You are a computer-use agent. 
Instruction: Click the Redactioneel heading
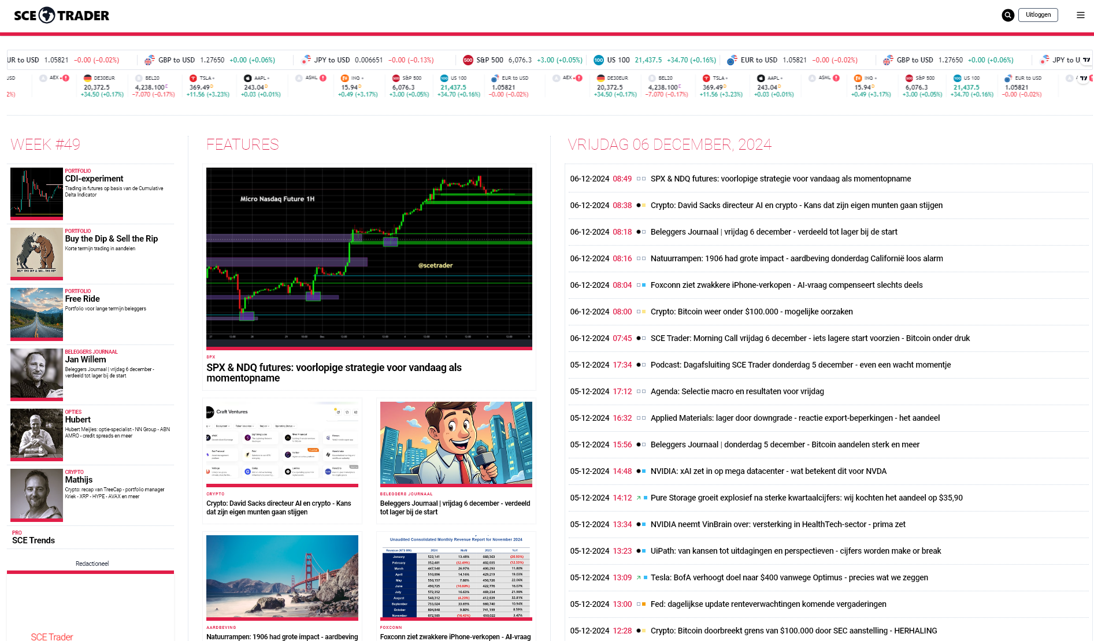click(x=92, y=564)
